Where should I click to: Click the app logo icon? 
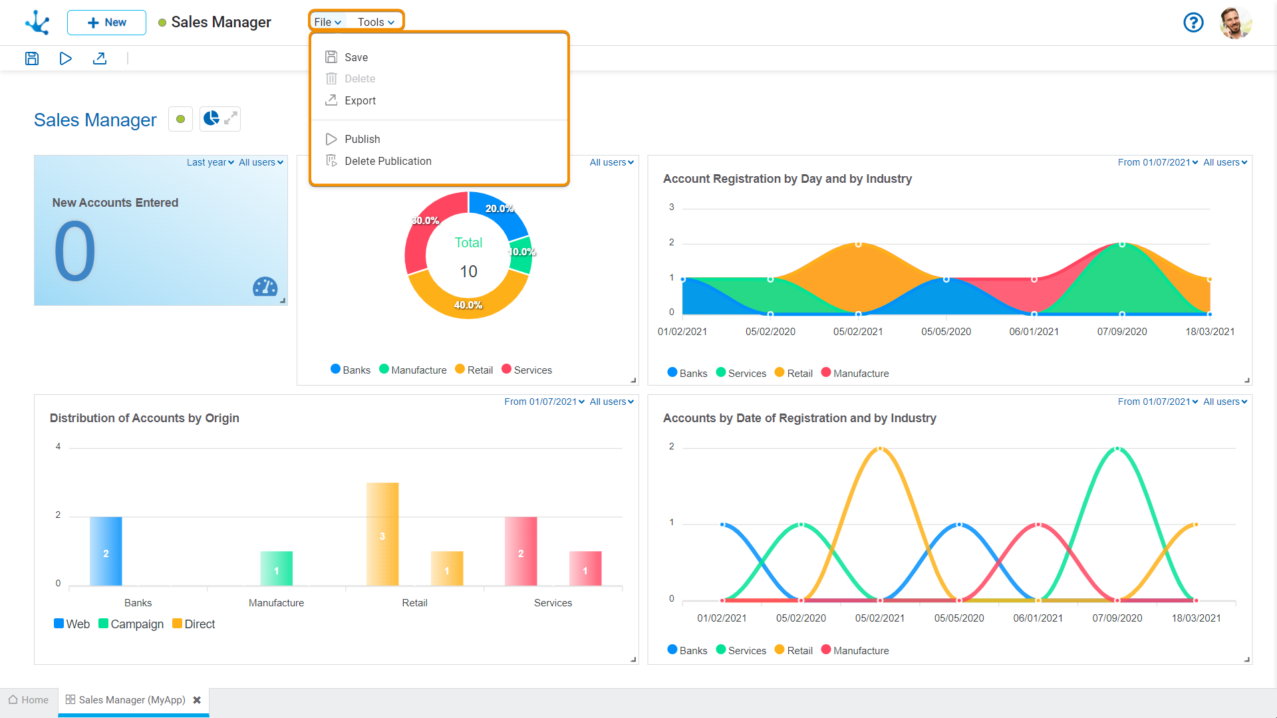(37, 23)
